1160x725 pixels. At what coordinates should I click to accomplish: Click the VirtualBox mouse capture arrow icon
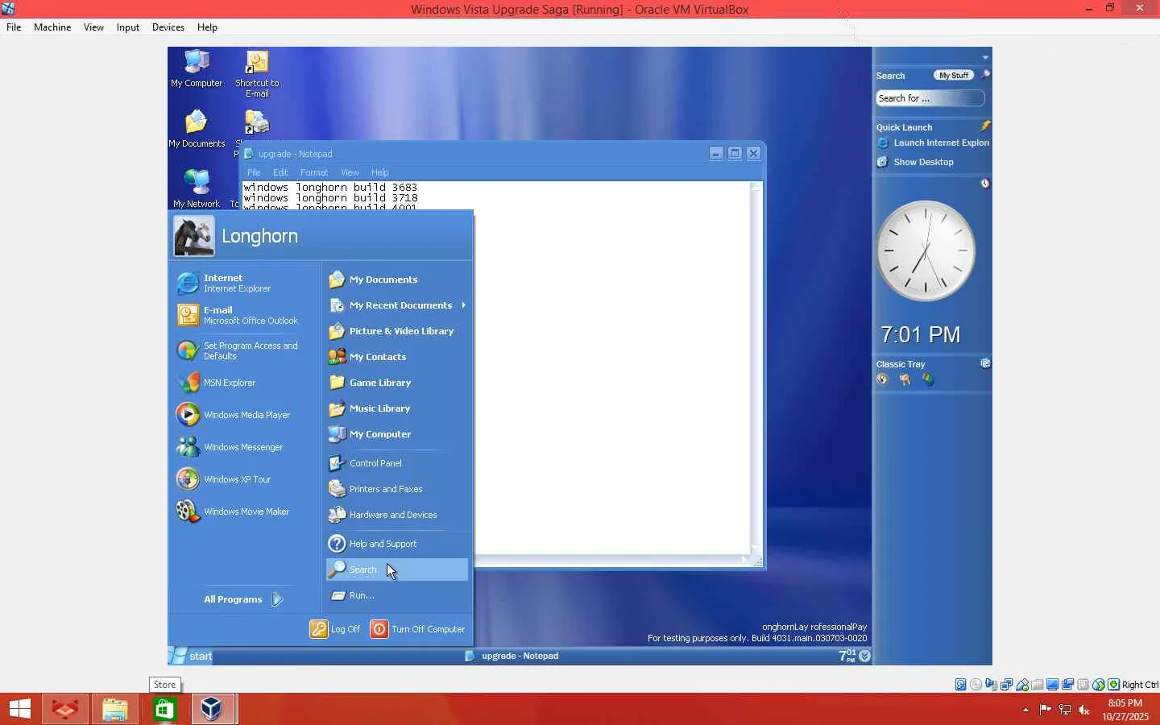pos(1113,685)
